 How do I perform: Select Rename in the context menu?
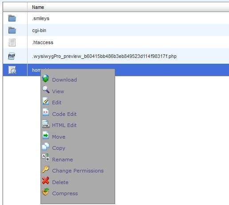(62, 160)
